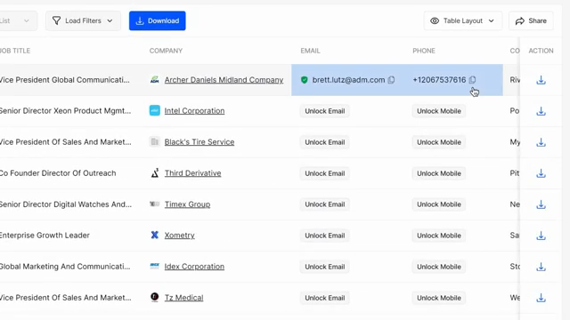
Task: Download action icon for Timex Group row
Action: click(541, 204)
